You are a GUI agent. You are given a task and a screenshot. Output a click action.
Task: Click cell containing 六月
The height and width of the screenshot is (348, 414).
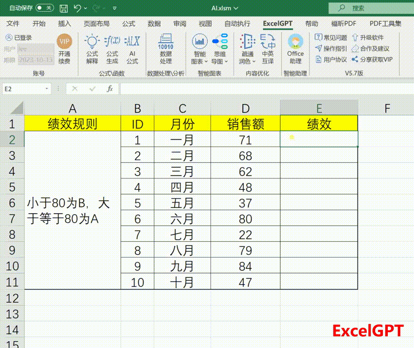point(182,218)
